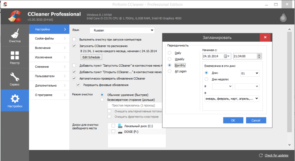Open the Настройки gear section in sidebar
The image size is (295, 161).
point(15,101)
